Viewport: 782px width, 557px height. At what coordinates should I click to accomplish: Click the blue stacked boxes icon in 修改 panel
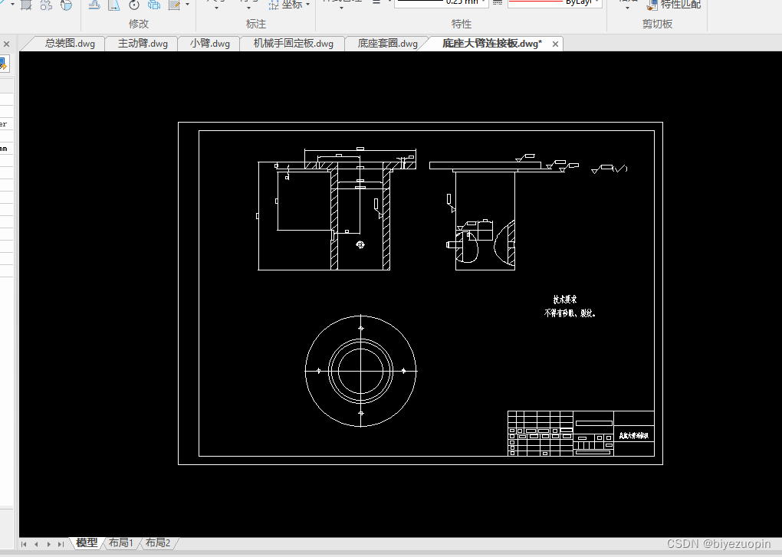tap(154, 5)
